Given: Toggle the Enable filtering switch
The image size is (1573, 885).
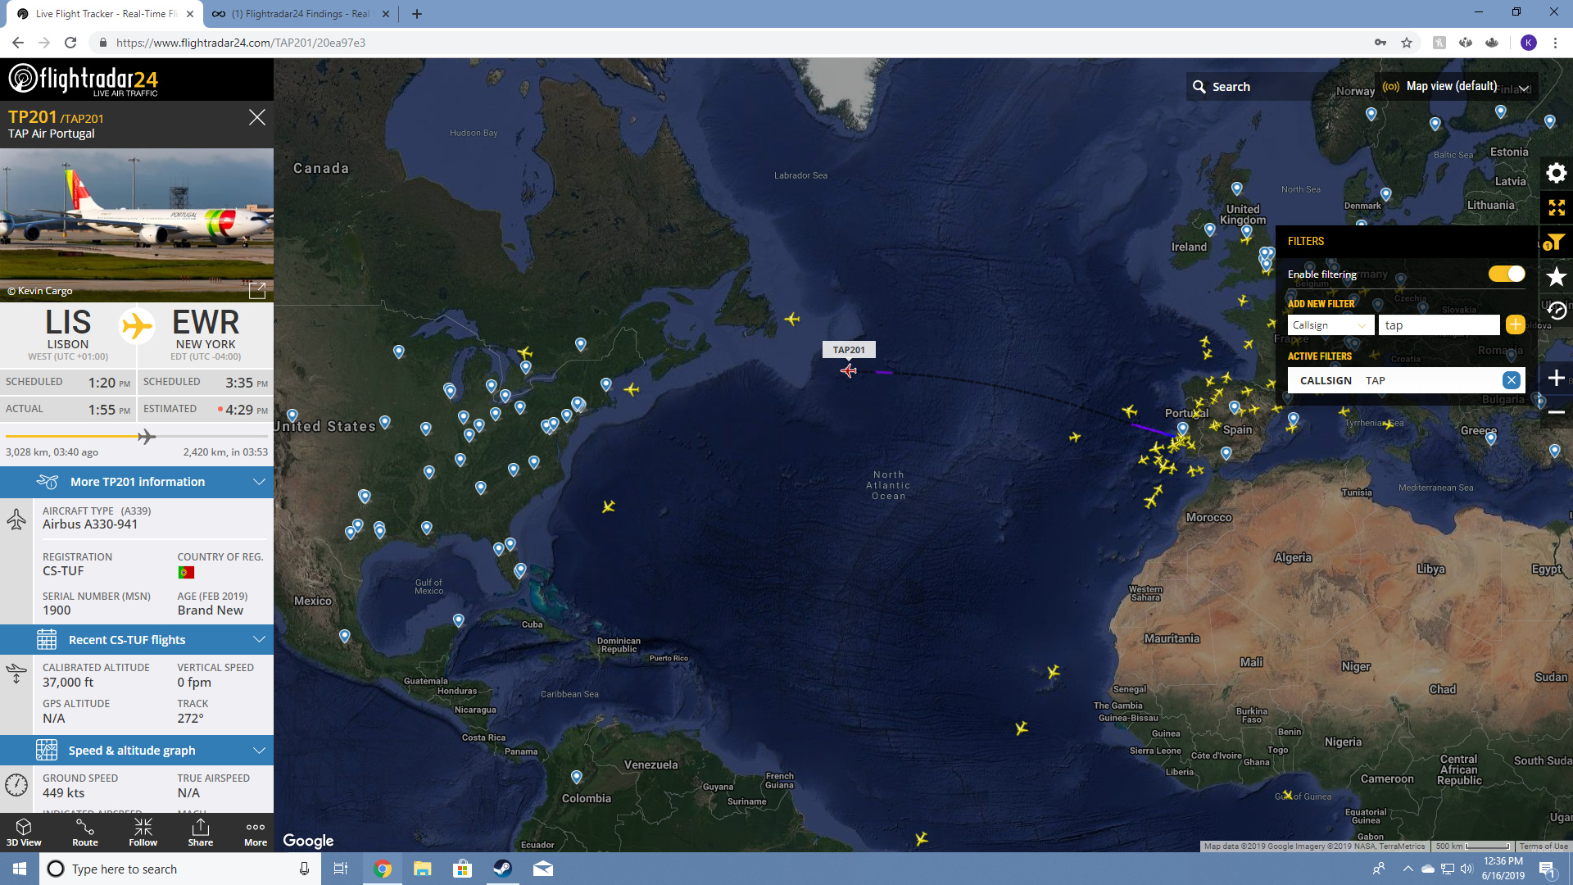Looking at the screenshot, I should [x=1506, y=275].
